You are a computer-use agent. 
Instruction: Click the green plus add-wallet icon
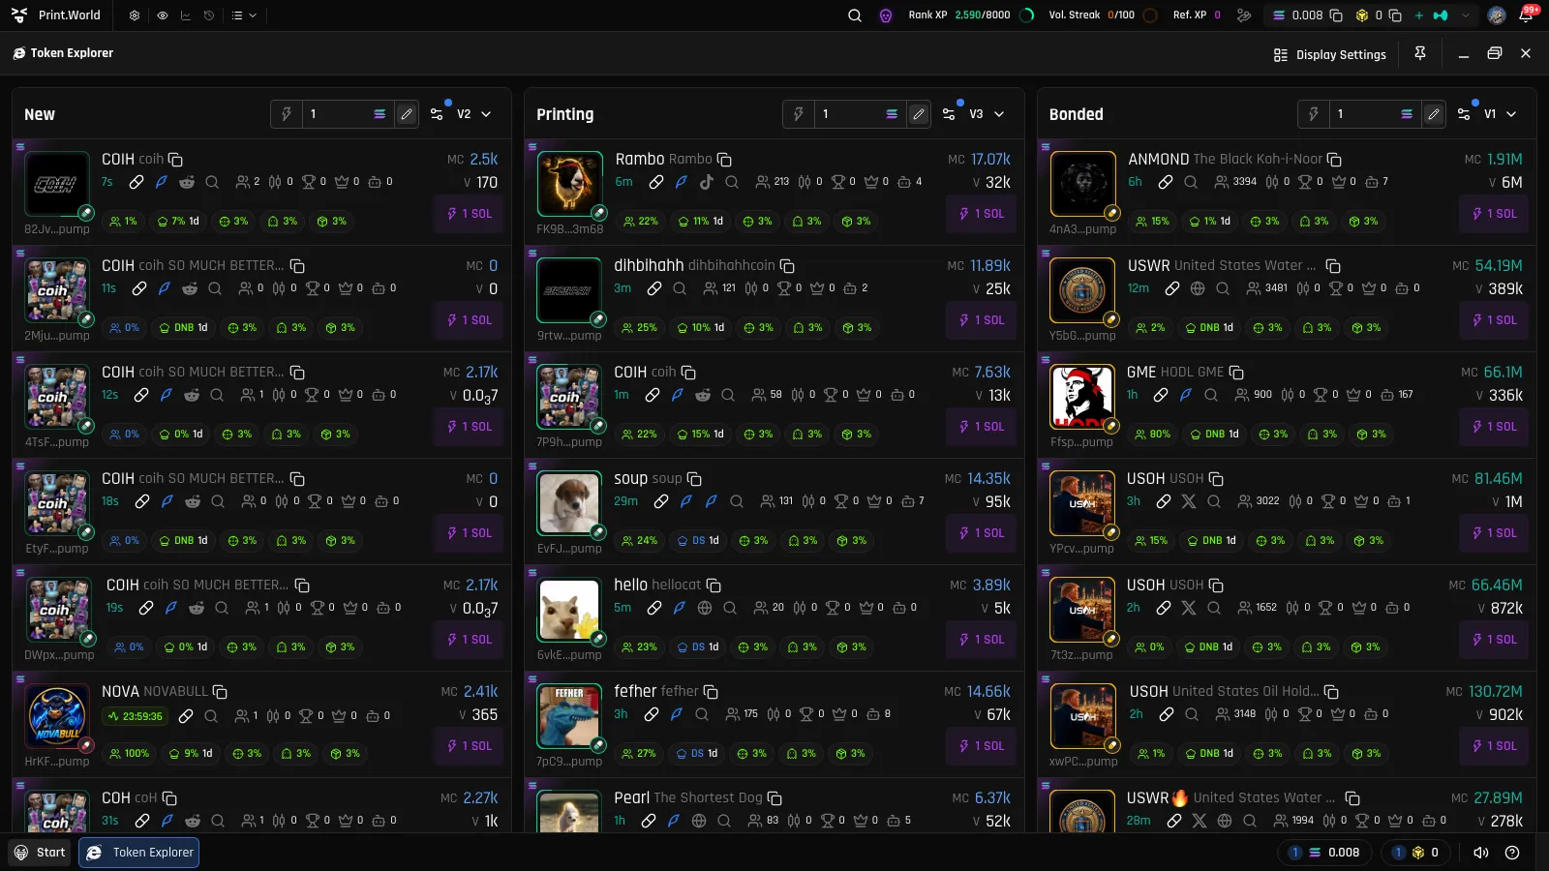pos(1419,15)
